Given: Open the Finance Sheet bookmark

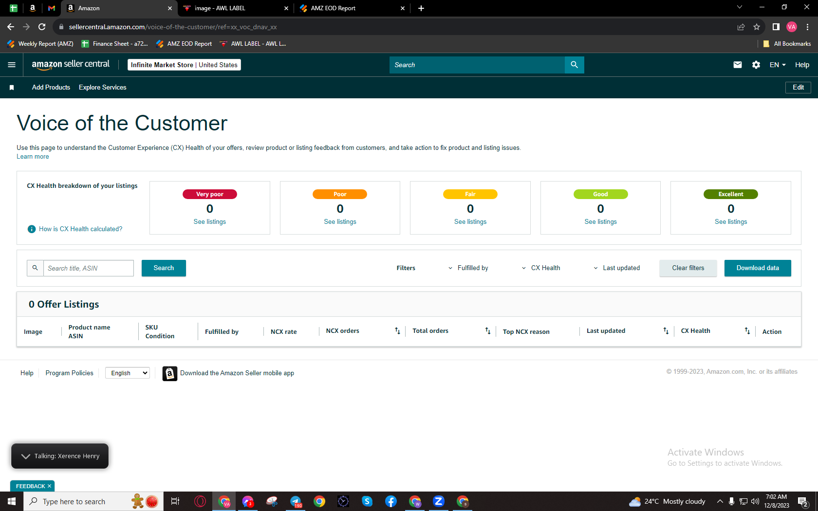Looking at the screenshot, I should [115, 44].
